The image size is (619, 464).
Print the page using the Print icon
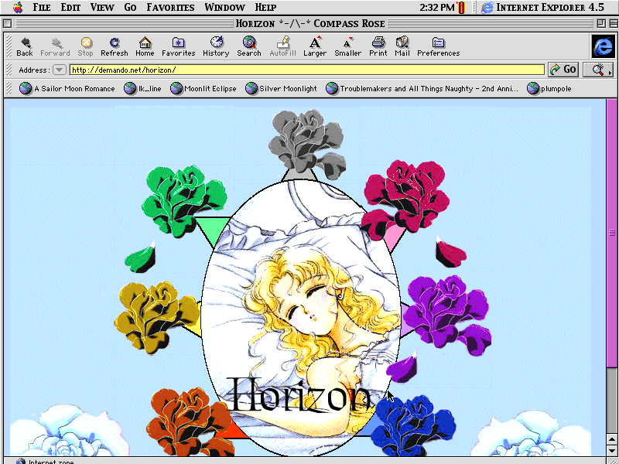[378, 46]
